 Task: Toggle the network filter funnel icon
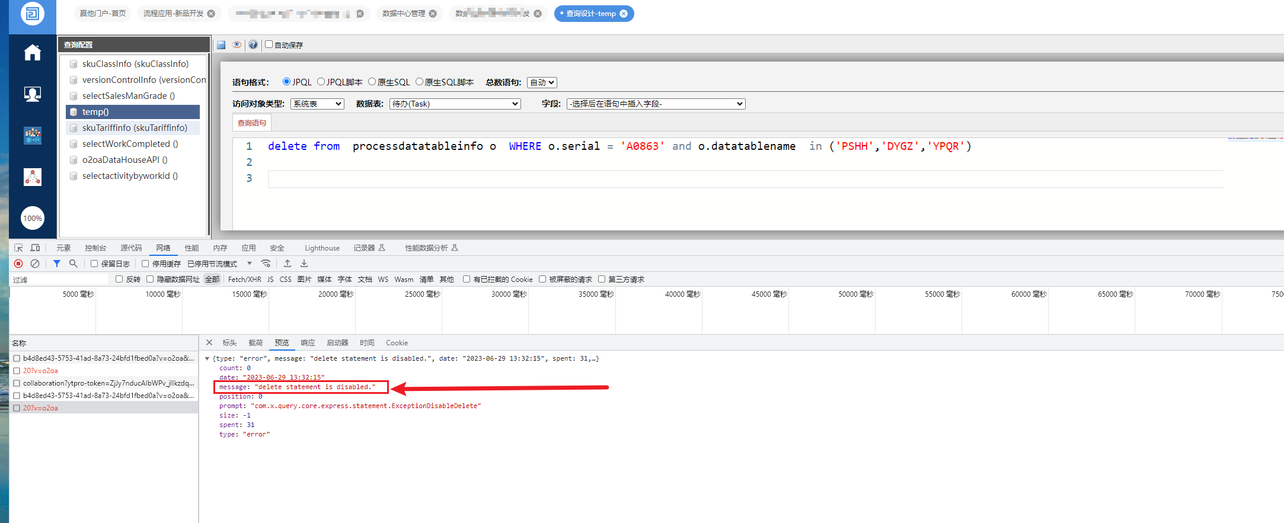[x=57, y=264]
